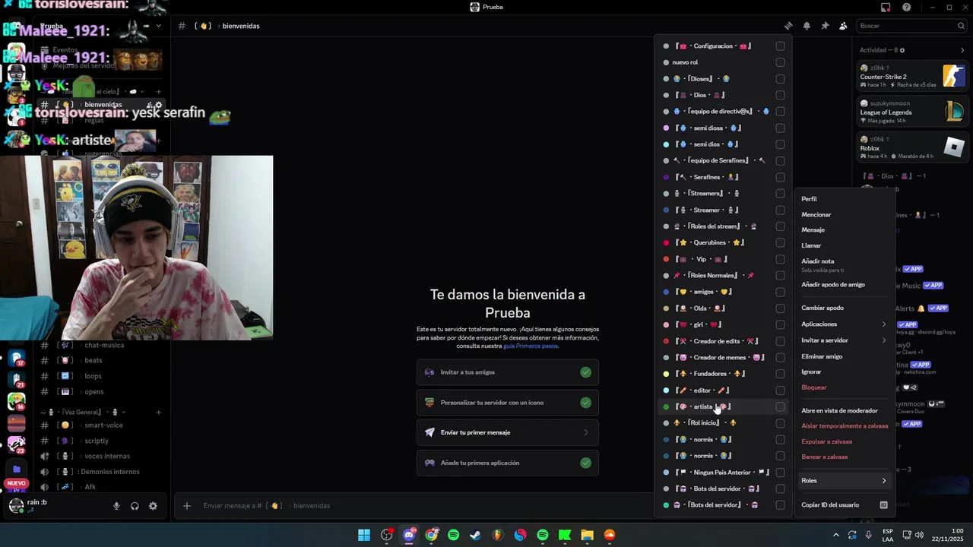Check the nuevo rol checkbox
The image size is (973, 547).
(780, 62)
